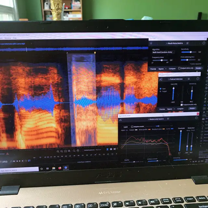Open the Help menu
The image size is (208, 208).
pos(15,38)
